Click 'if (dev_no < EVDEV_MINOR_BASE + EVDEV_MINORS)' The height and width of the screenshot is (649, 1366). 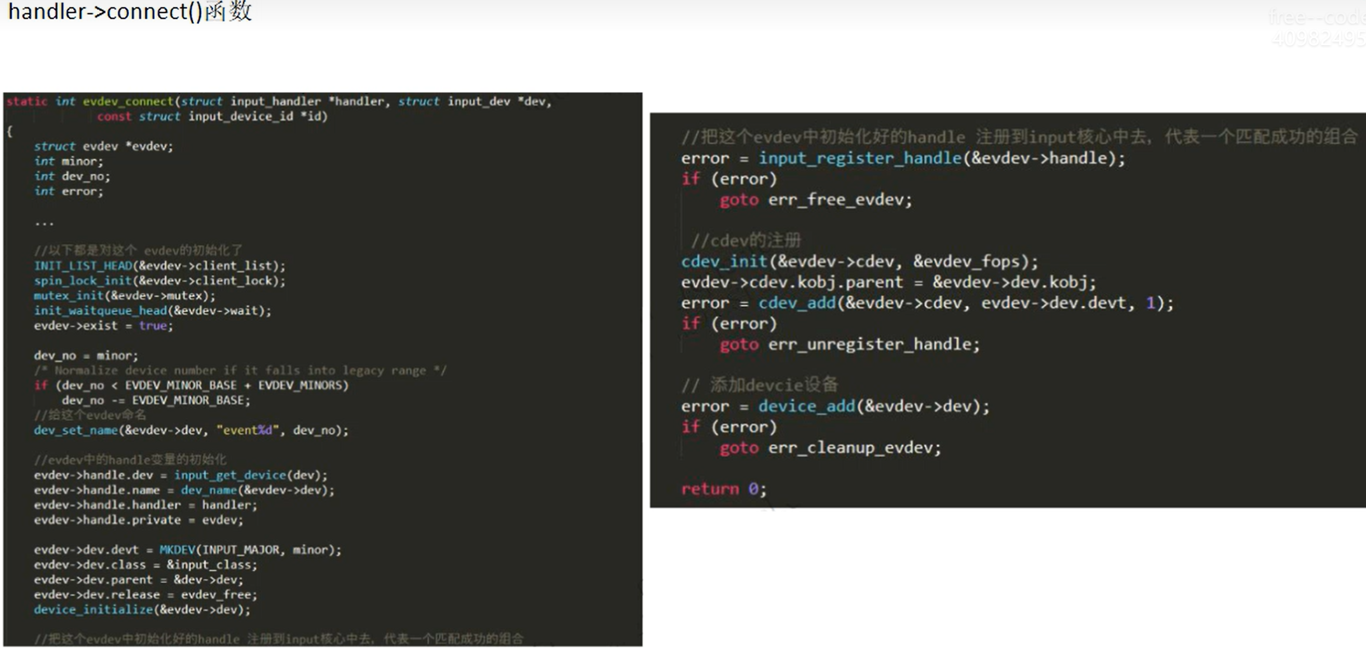(192, 384)
